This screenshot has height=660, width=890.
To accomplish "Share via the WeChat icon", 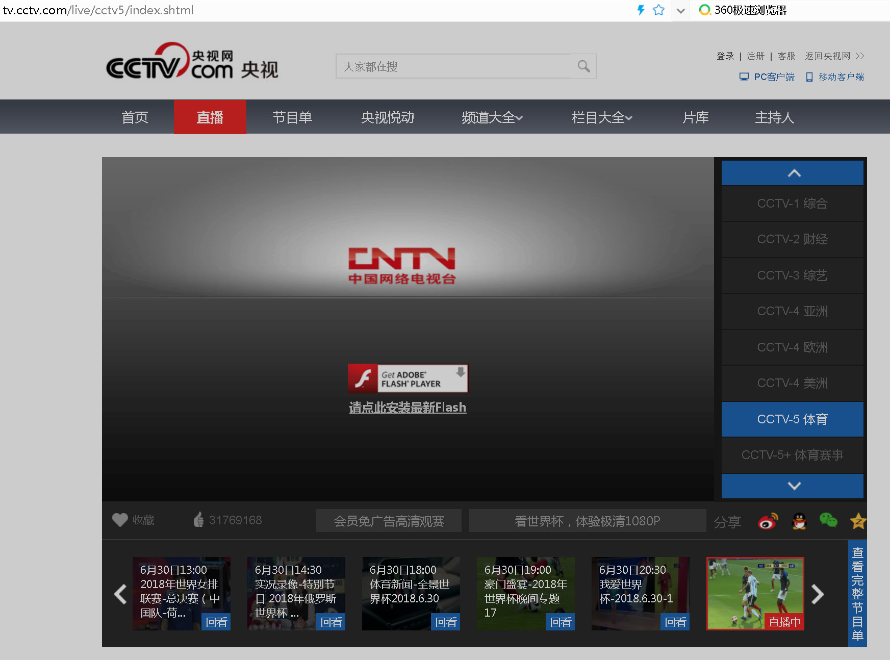I will (828, 520).
